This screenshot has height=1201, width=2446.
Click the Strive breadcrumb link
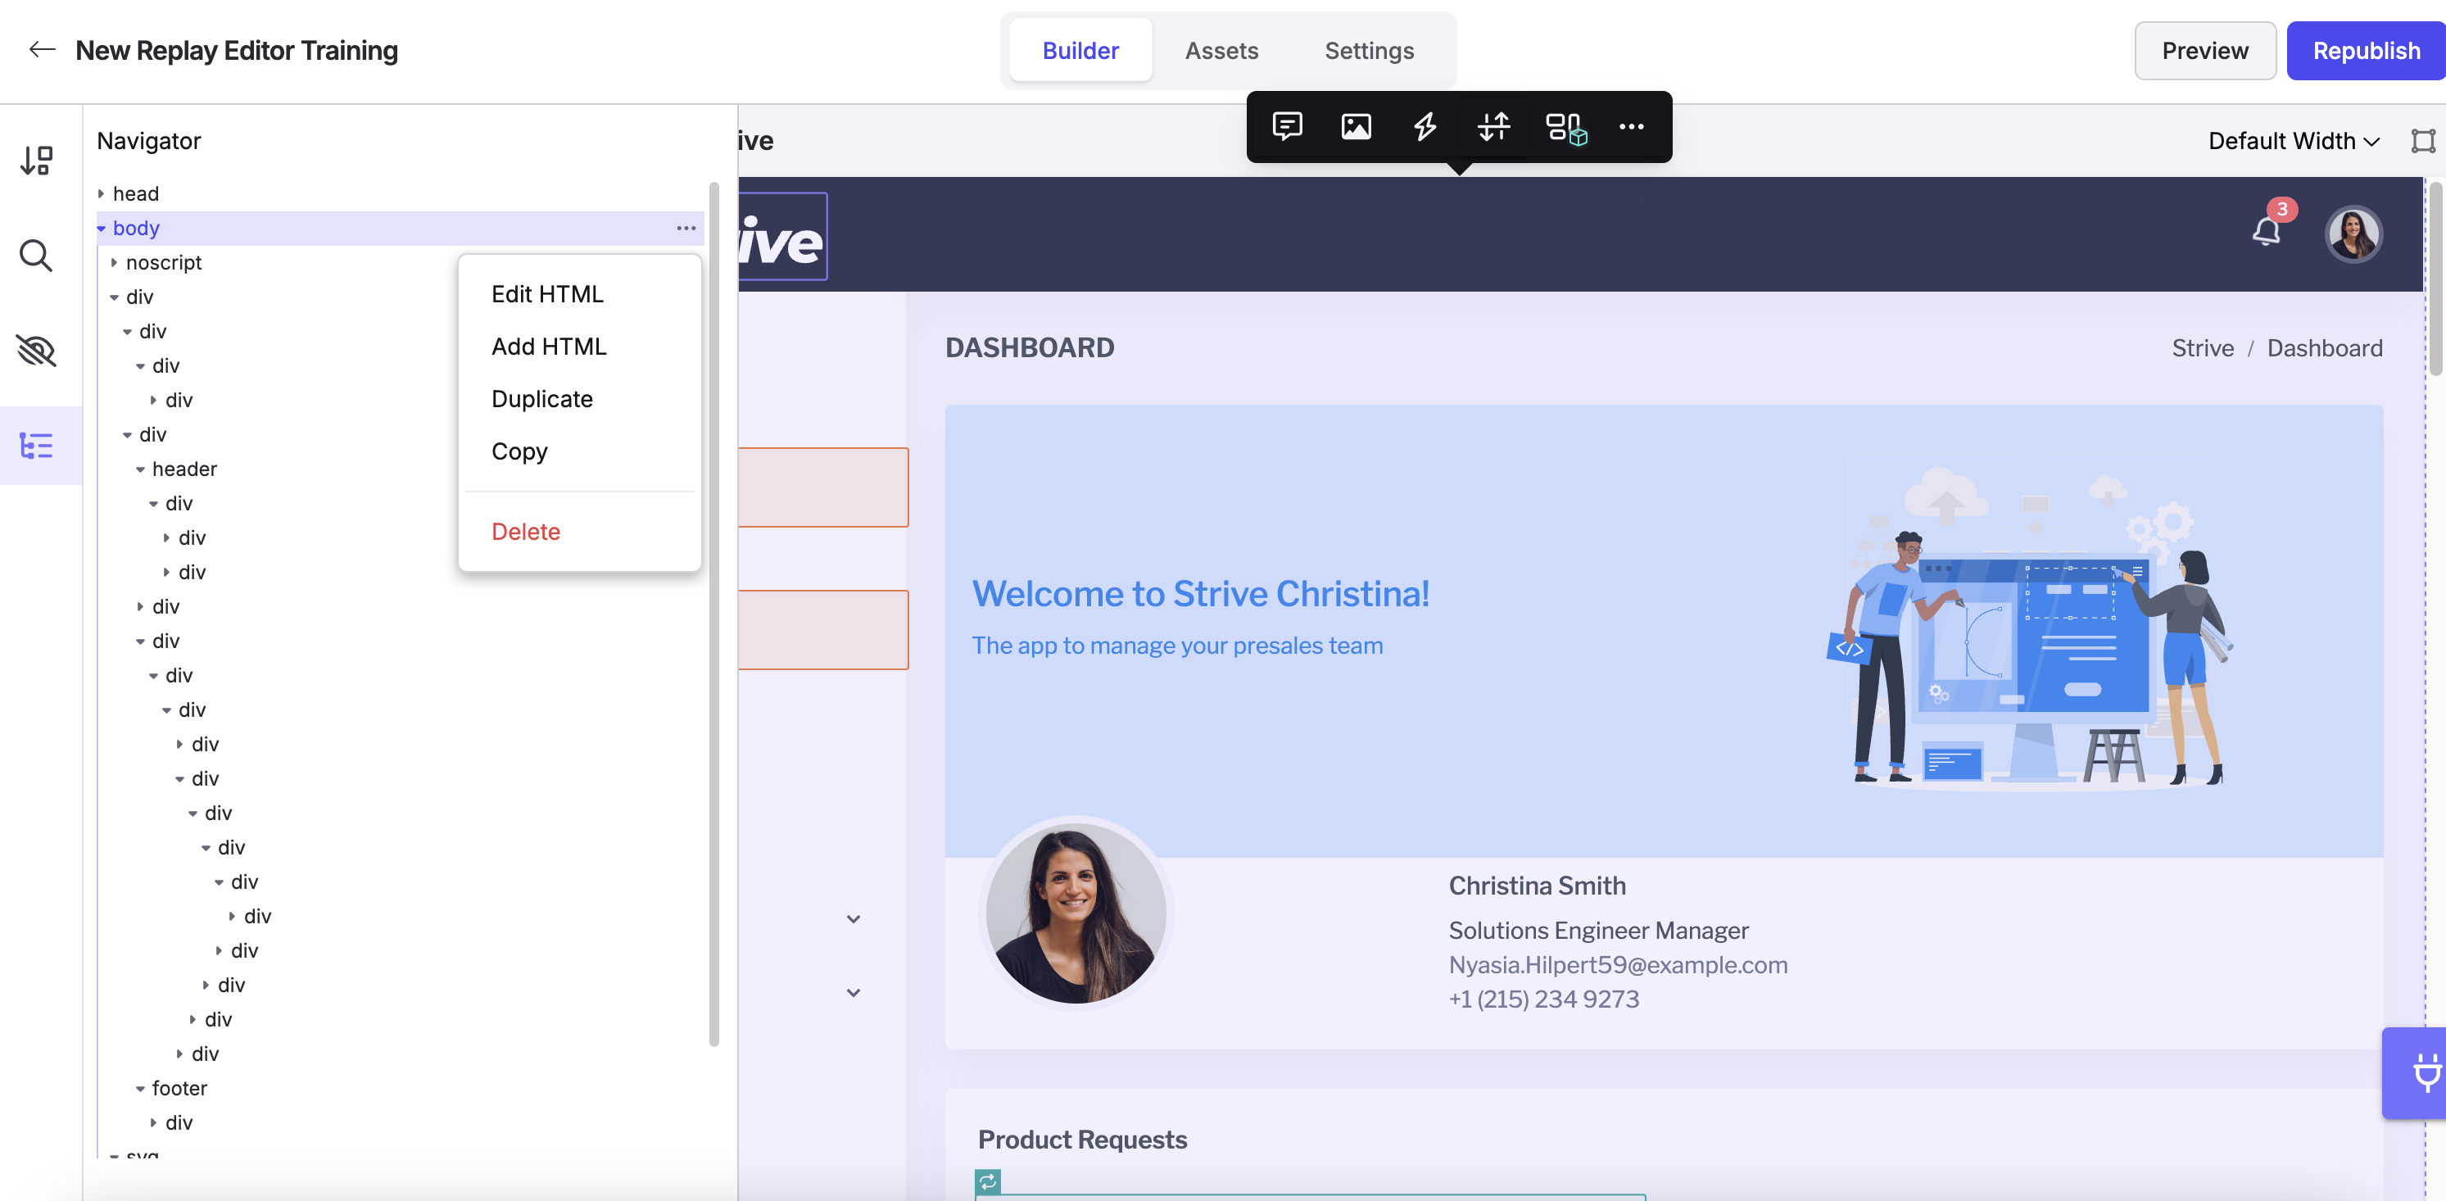tap(2202, 347)
